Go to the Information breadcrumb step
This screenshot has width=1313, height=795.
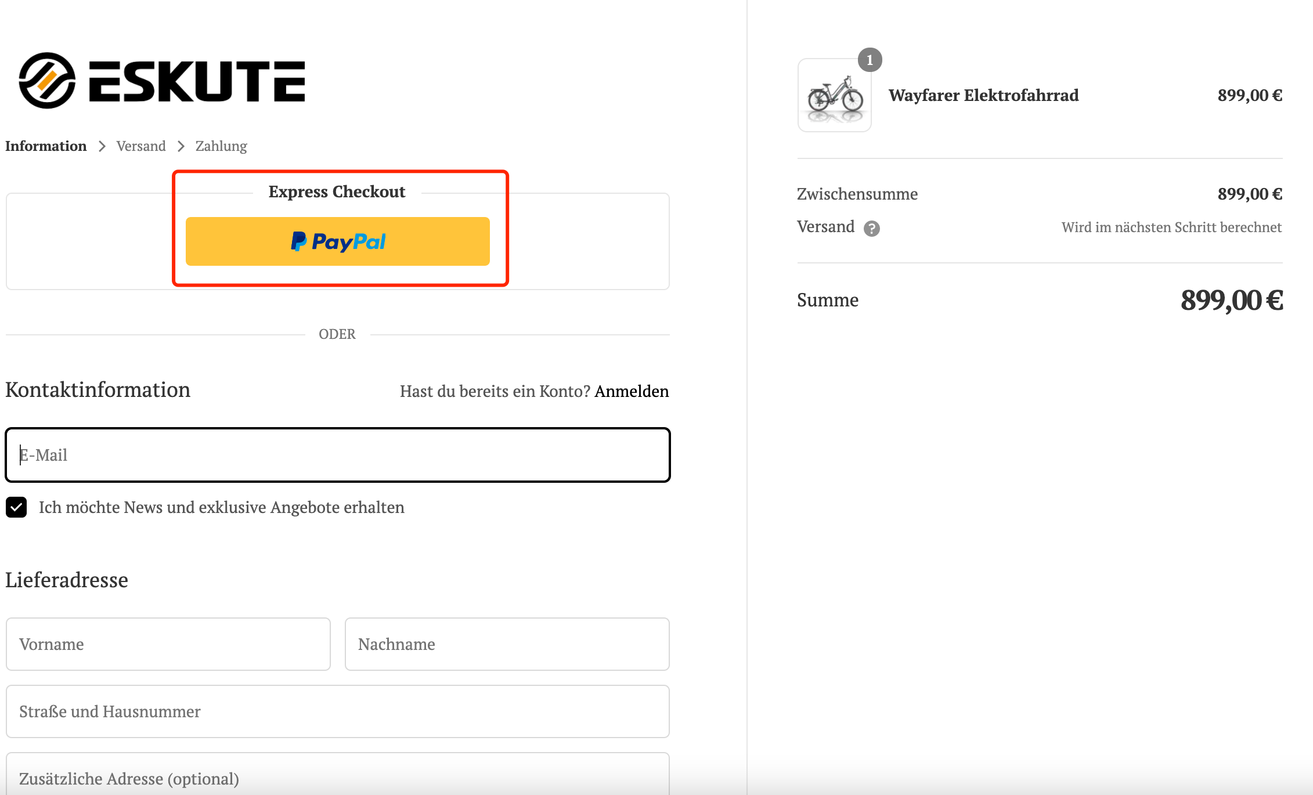(46, 146)
